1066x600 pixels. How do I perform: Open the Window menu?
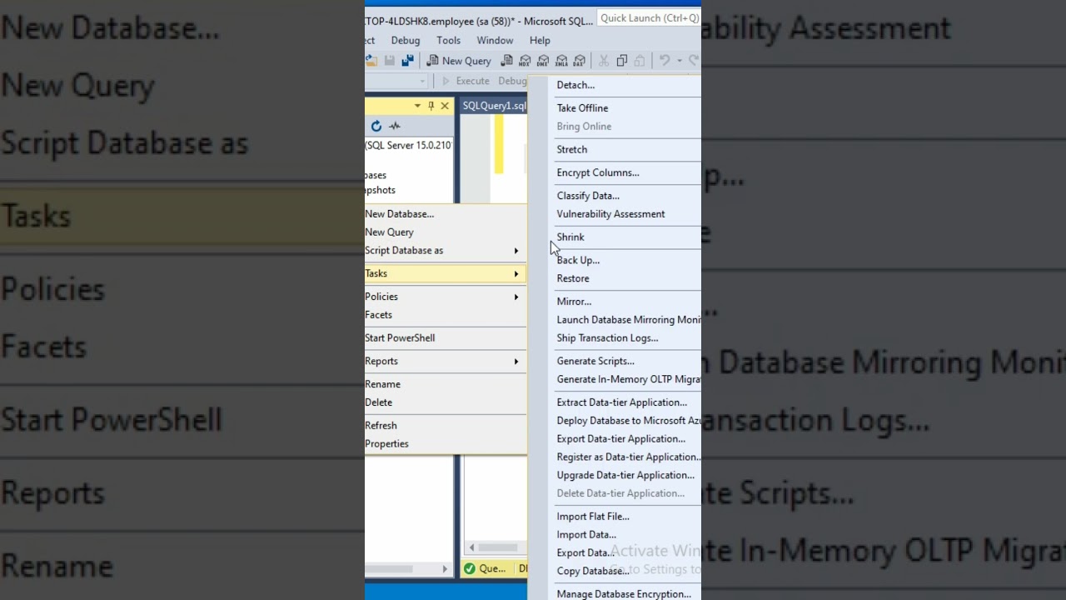(495, 40)
